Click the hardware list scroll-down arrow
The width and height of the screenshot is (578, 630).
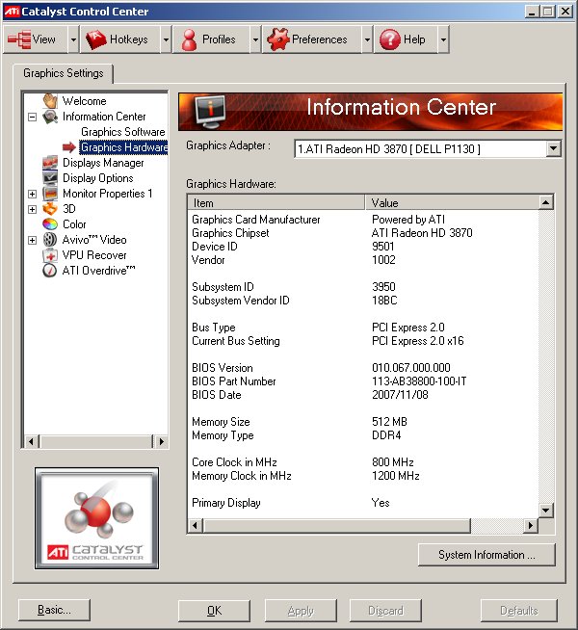point(546,510)
